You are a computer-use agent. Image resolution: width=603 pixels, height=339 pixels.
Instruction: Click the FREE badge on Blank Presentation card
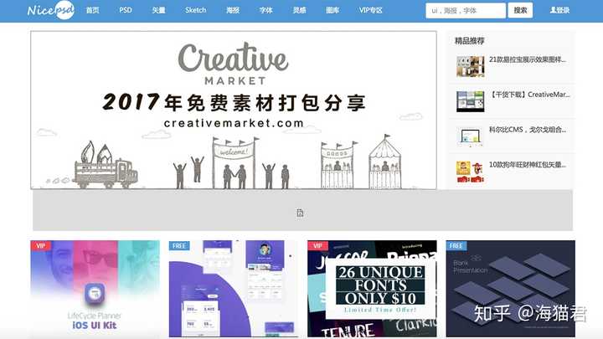[456, 245]
